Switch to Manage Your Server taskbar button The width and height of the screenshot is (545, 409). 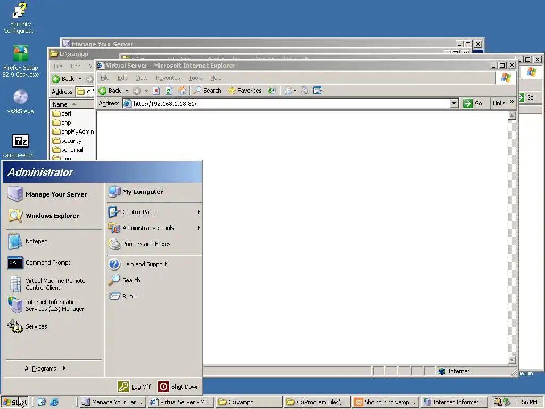point(112,402)
